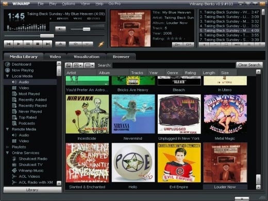Image resolution: width=268 pixels, height=201 pixels.
Task: Sort albums by the Artist column
Action: pyautogui.click(x=81, y=73)
